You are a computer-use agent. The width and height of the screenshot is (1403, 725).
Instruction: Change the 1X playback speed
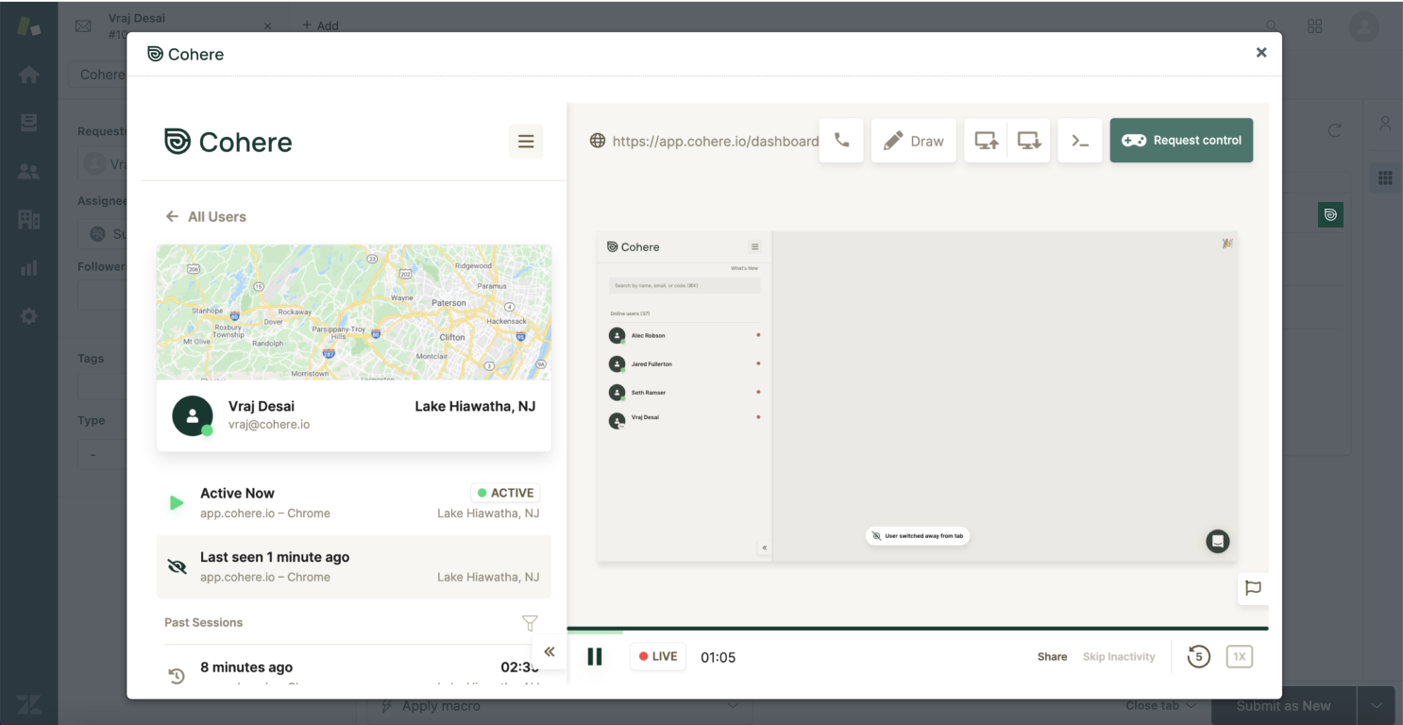coord(1239,656)
